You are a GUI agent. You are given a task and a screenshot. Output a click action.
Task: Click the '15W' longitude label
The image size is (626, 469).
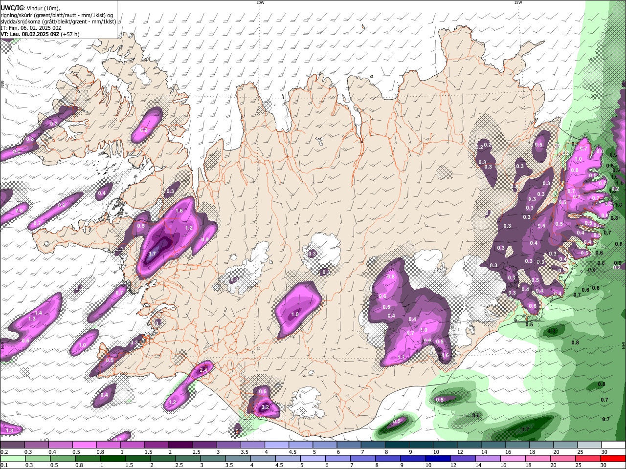pyautogui.click(x=518, y=2)
